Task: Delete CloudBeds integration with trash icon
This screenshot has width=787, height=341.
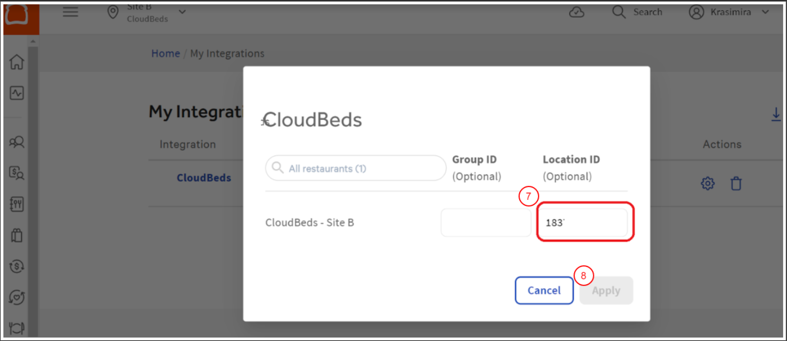Action: tap(736, 184)
